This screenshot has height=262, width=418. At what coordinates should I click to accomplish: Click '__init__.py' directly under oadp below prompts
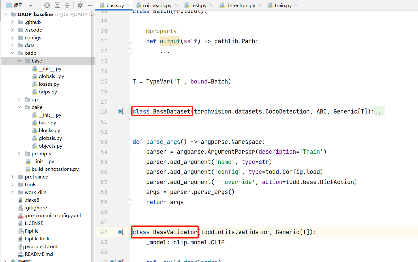[x=43, y=161]
